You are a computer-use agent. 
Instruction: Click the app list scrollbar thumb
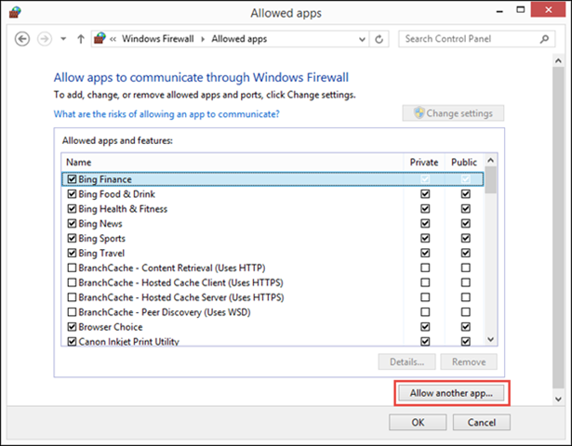pyautogui.click(x=491, y=180)
